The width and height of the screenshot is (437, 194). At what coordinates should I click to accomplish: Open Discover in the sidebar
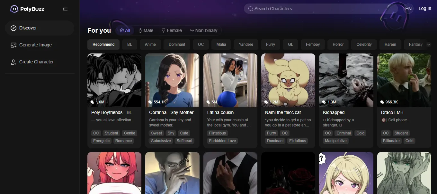click(x=40, y=28)
